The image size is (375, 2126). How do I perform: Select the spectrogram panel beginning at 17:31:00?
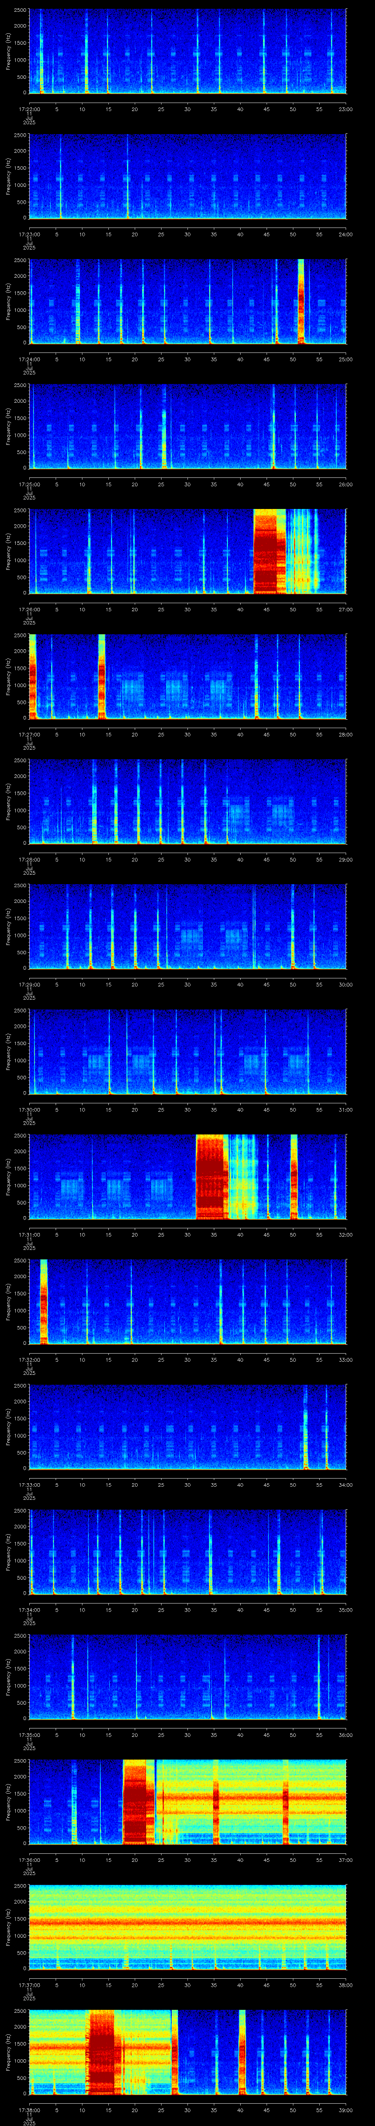(x=187, y=1177)
